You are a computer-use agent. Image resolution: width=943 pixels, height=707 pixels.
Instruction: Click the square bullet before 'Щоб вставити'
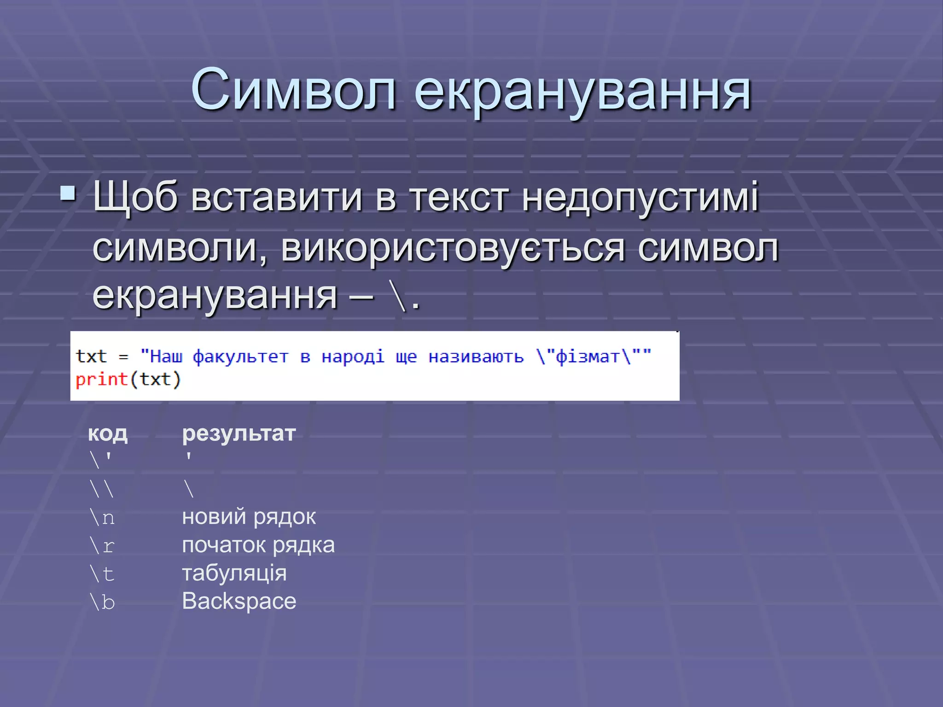click(68, 194)
